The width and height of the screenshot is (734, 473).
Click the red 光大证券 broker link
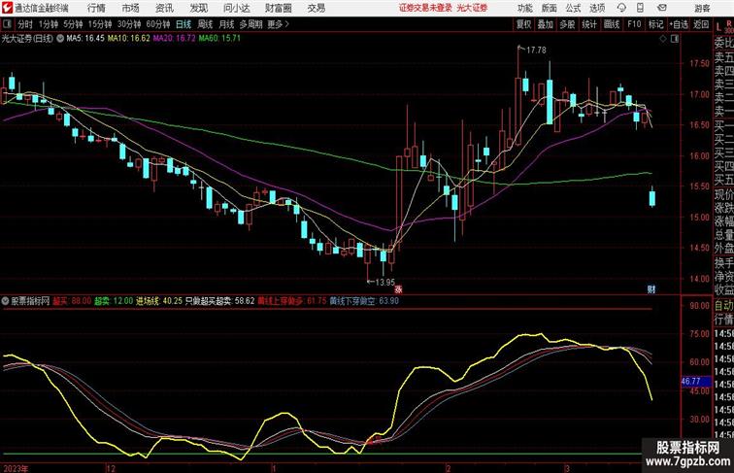472,8
